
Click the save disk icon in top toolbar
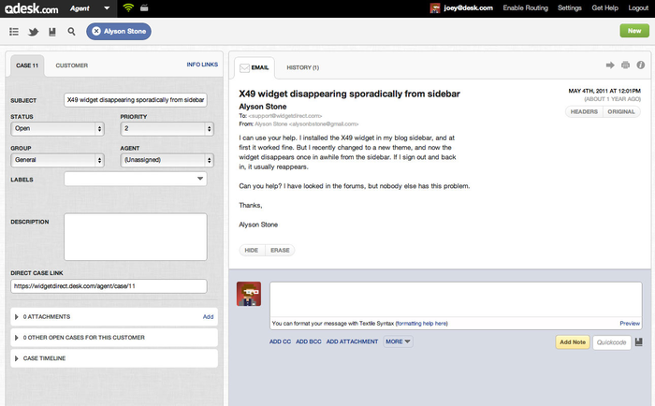[52, 31]
